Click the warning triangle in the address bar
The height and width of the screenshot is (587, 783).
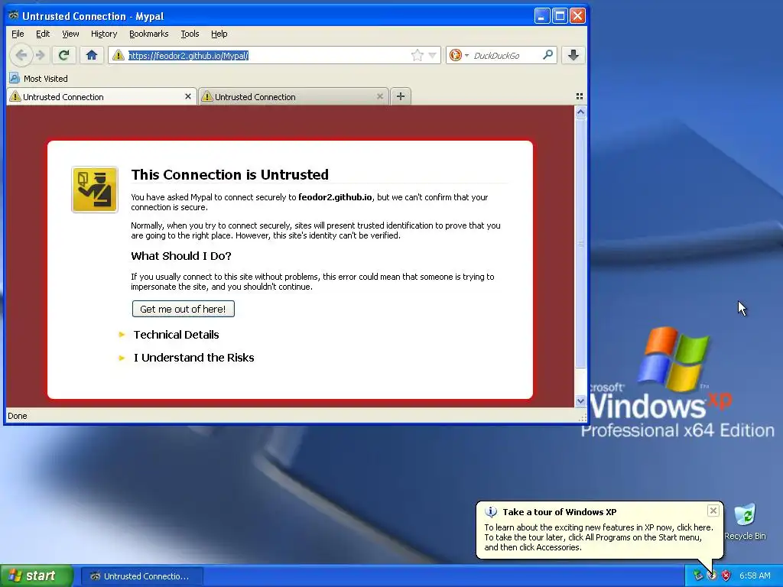pos(119,55)
